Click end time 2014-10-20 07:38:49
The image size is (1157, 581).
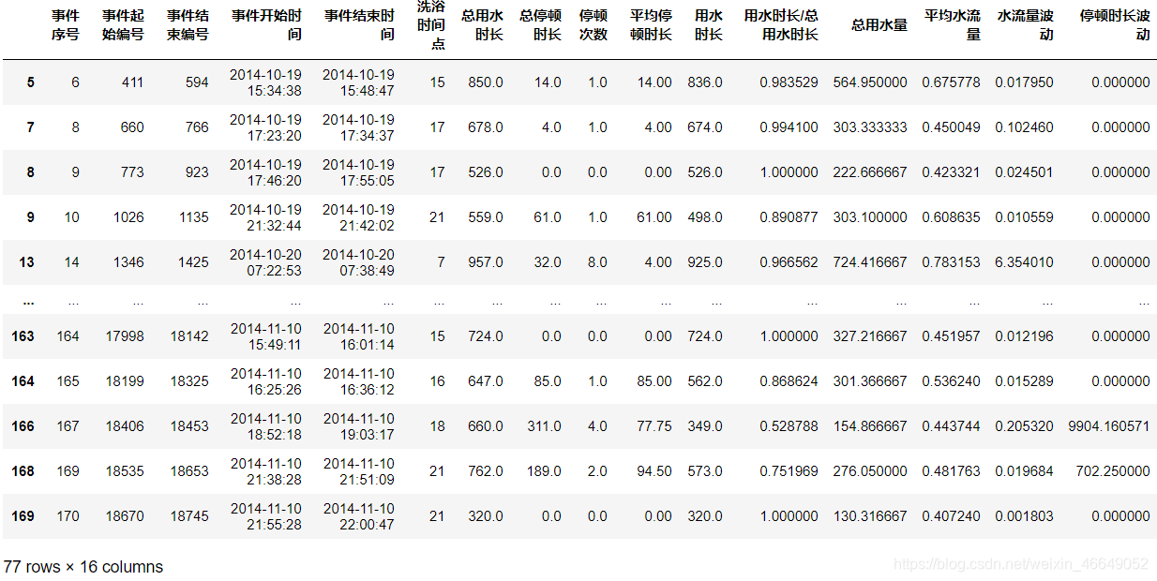pos(358,262)
